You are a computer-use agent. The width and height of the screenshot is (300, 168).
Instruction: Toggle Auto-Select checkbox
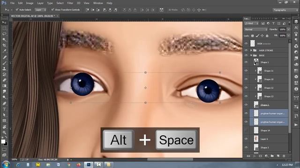(x=17, y=9)
